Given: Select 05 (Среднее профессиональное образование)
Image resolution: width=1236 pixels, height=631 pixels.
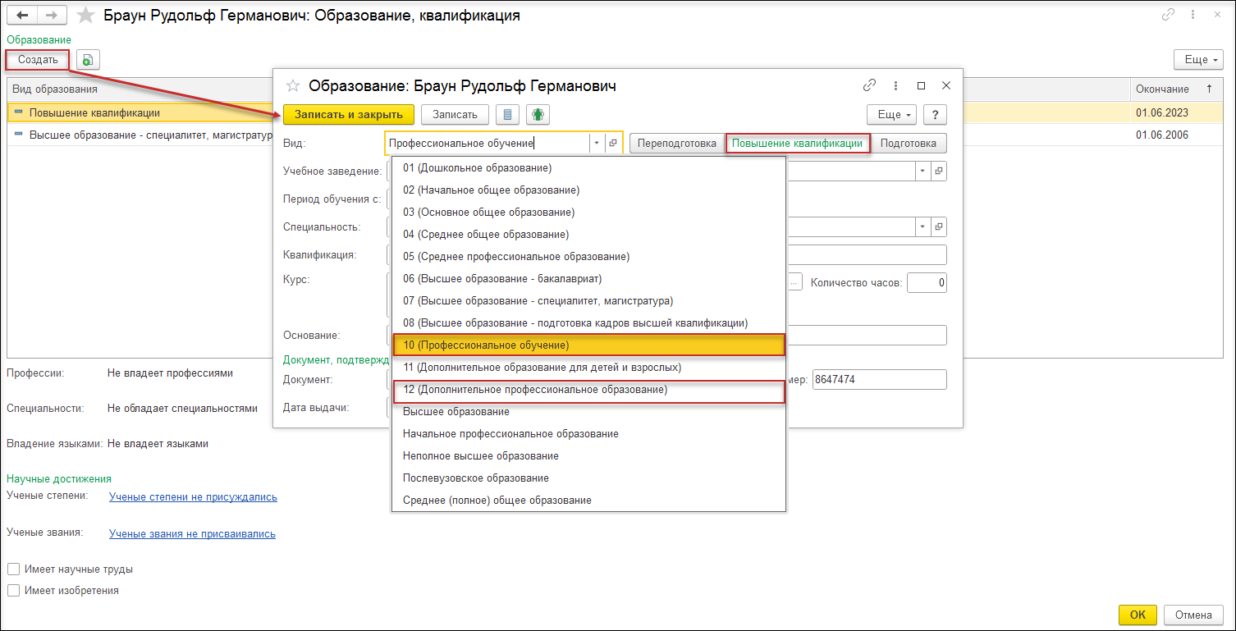Looking at the screenshot, I should tap(588, 256).
